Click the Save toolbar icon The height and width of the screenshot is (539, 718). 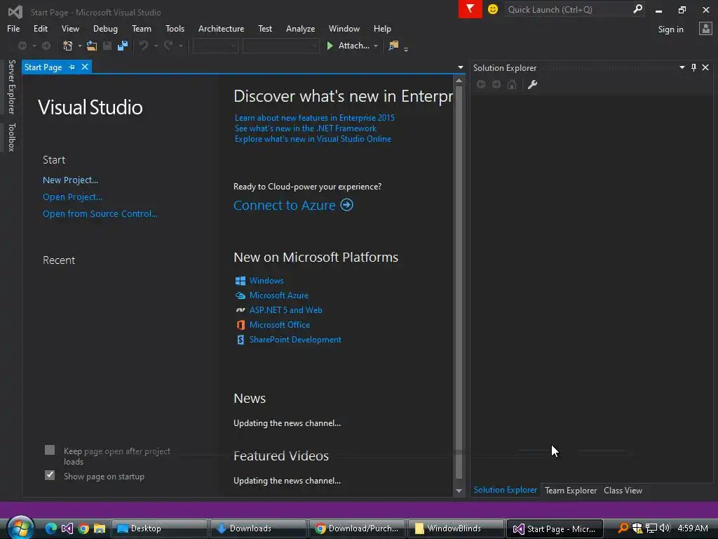pyautogui.click(x=107, y=46)
